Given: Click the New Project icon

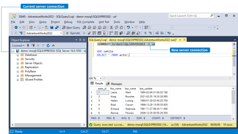Looking at the screenshot, I should pos(31,28).
